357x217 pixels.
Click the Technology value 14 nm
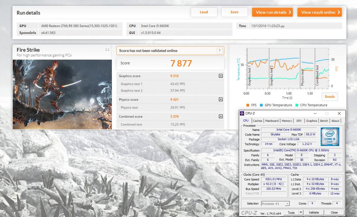pos(268,144)
